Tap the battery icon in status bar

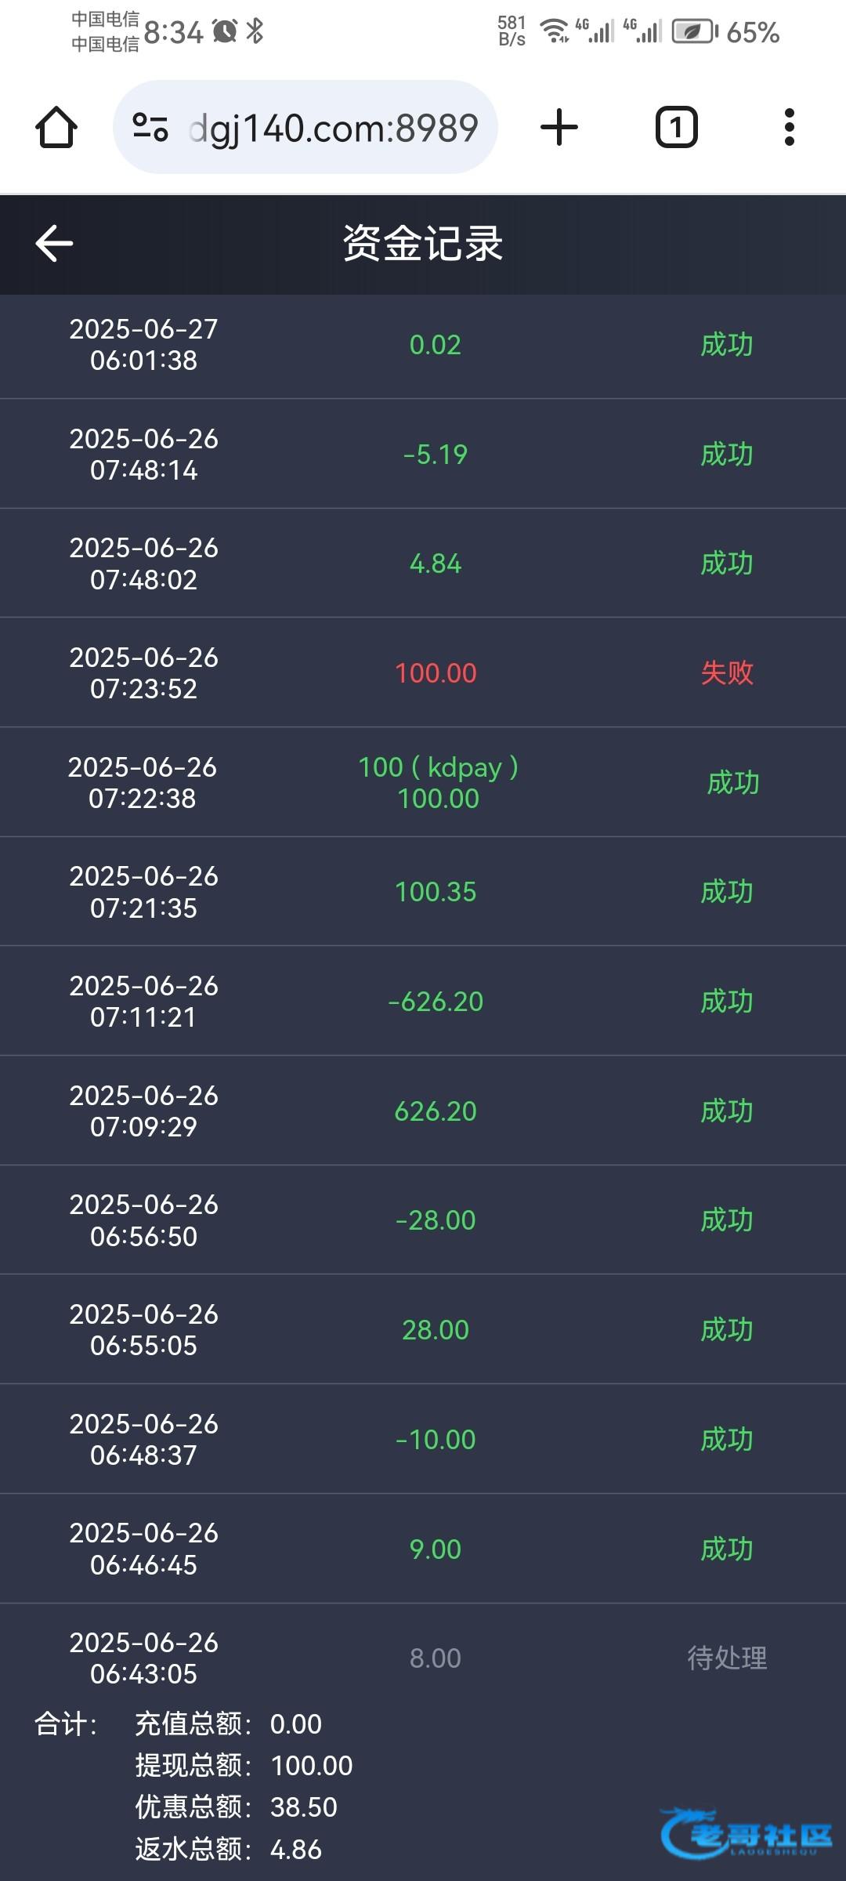(694, 32)
